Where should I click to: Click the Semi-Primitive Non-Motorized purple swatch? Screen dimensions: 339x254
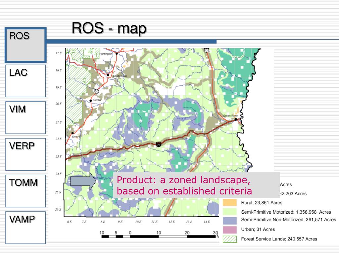[230, 220]
